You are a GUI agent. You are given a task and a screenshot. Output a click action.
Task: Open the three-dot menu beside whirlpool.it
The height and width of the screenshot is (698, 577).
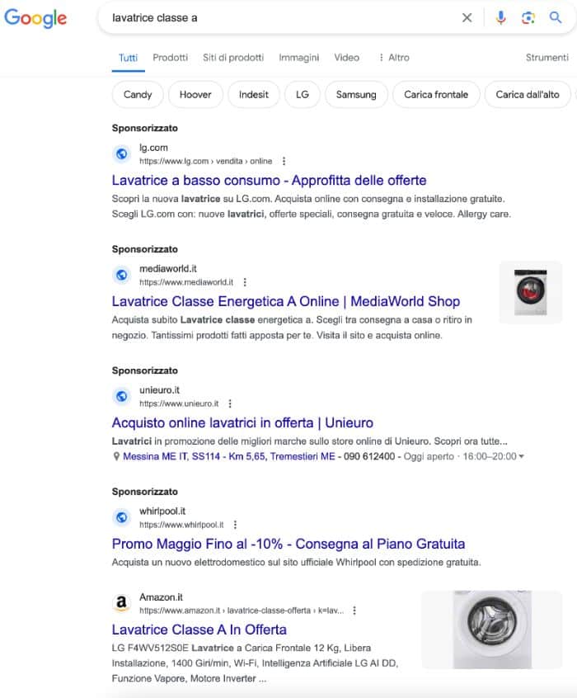coord(236,525)
